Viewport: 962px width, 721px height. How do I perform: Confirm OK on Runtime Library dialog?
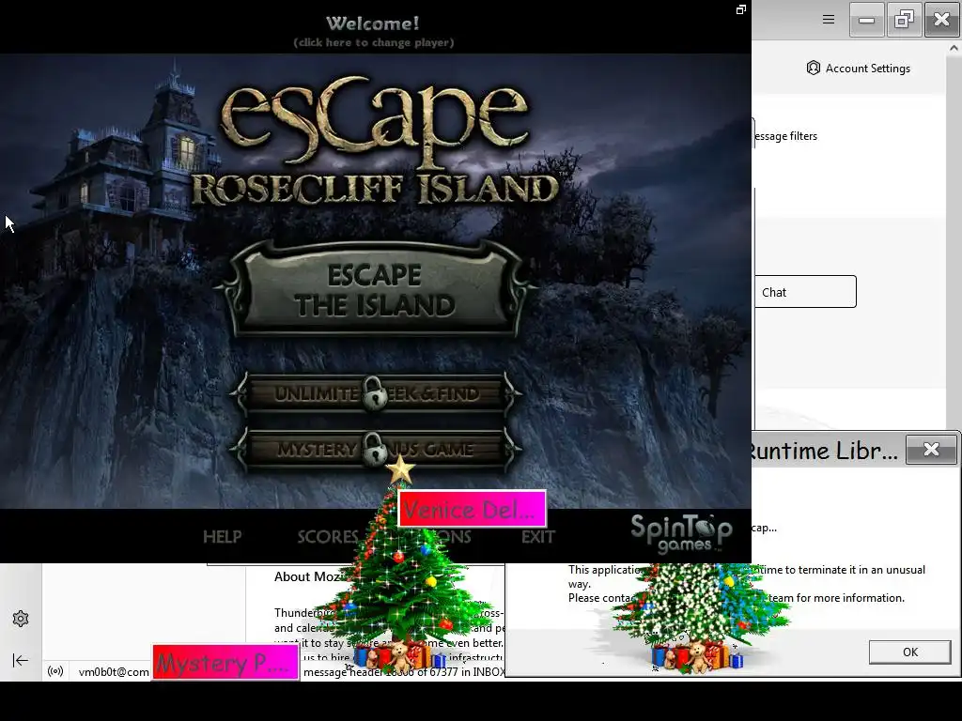(909, 652)
